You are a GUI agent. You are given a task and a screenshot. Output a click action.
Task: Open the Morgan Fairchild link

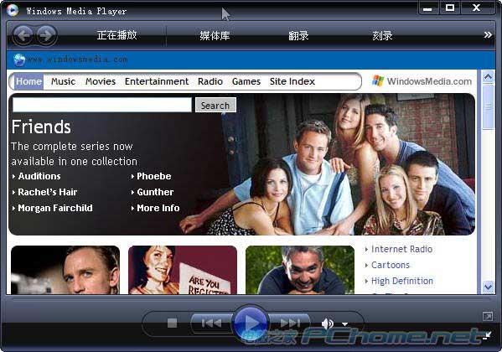point(55,208)
